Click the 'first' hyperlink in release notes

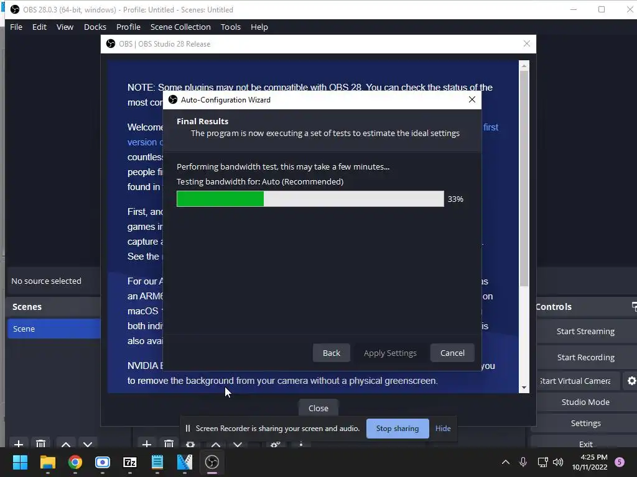pos(491,127)
